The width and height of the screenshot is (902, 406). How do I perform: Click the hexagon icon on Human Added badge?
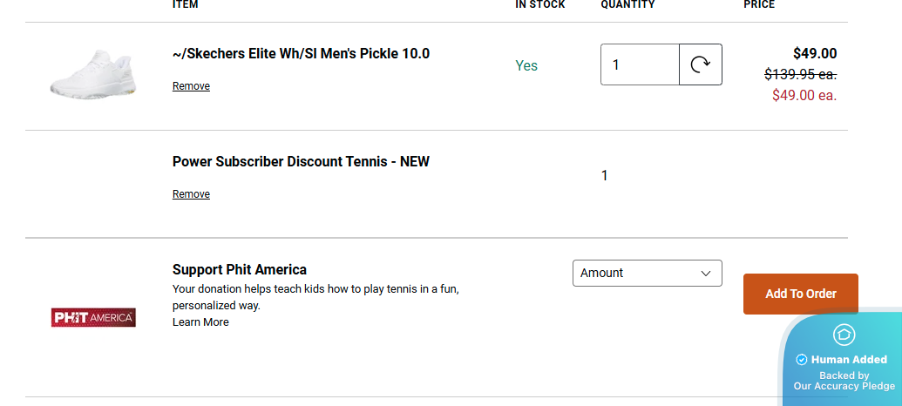click(844, 335)
